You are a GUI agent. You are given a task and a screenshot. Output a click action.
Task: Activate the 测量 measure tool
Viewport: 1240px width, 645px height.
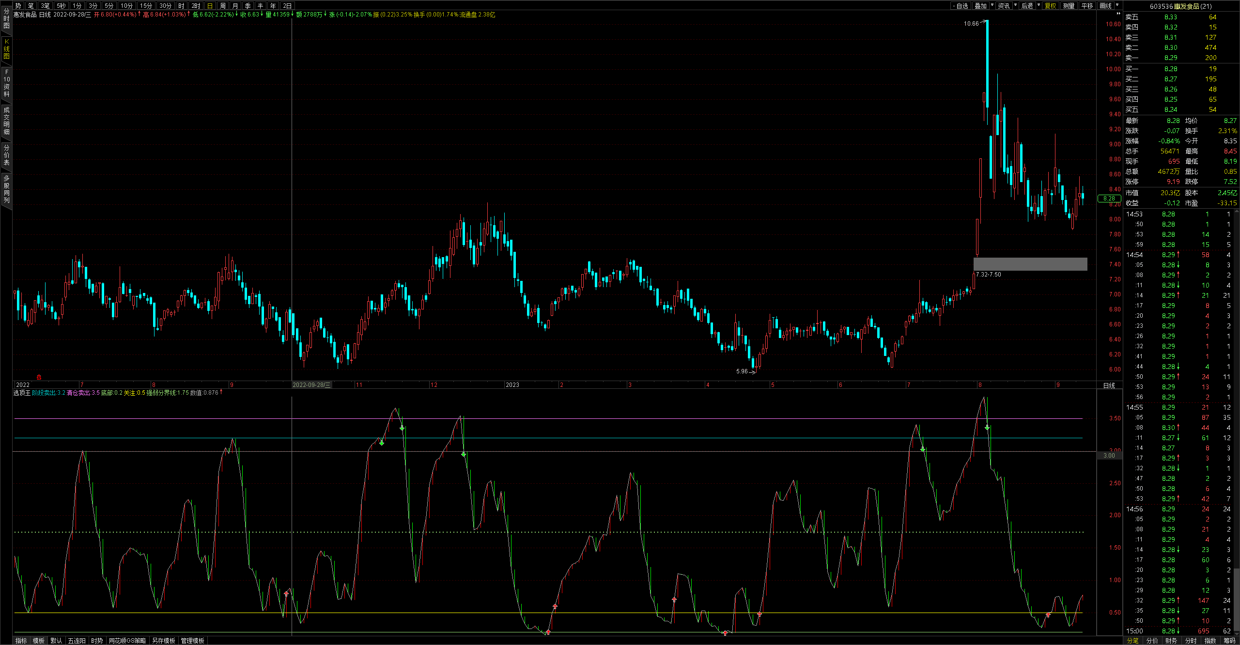(x=1069, y=6)
